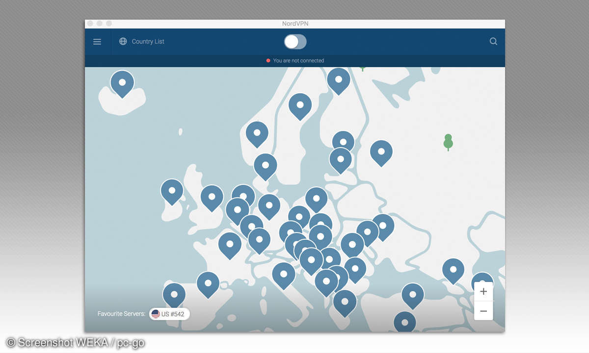Click the NordVPN window title
This screenshot has width=589, height=353.
(295, 24)
